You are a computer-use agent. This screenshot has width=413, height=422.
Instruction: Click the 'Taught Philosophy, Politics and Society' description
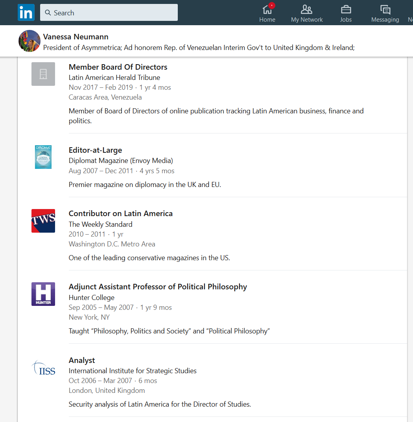[x=169, y=331]
